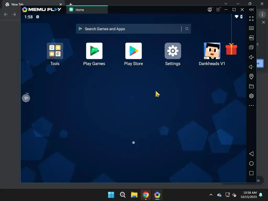This screenshot has width=268, height=201.
Task: Increase emulator volume
Action: [x=251, y=57]
